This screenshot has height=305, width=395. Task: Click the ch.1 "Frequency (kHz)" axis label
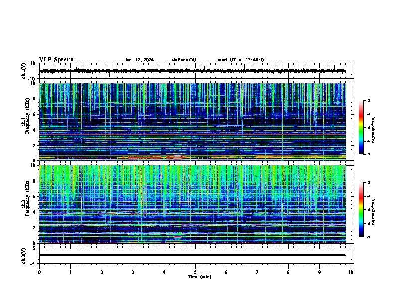(27, 116)
